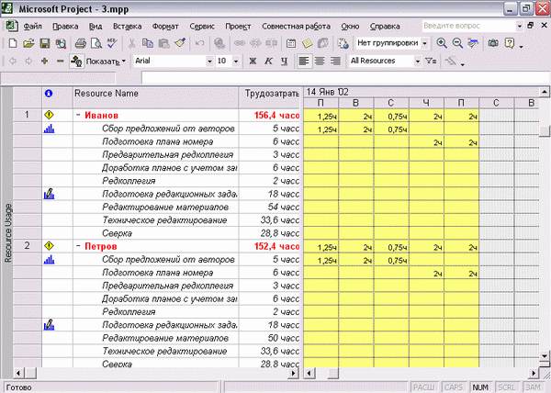
Task: Open the Совместная работа menu
Action: click(296, 27)
